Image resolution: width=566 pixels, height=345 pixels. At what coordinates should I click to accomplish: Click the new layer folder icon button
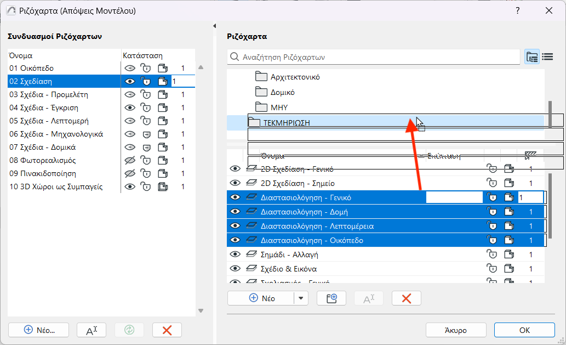pyautogui.click(x=332, y=298)
